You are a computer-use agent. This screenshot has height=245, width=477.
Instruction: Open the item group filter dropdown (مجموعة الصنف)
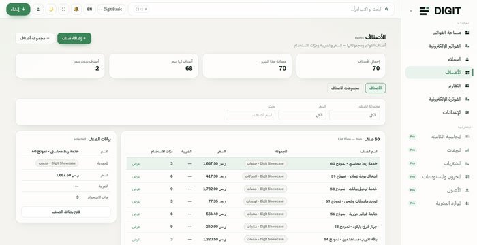pyautogui.click(x=354, y=115)
